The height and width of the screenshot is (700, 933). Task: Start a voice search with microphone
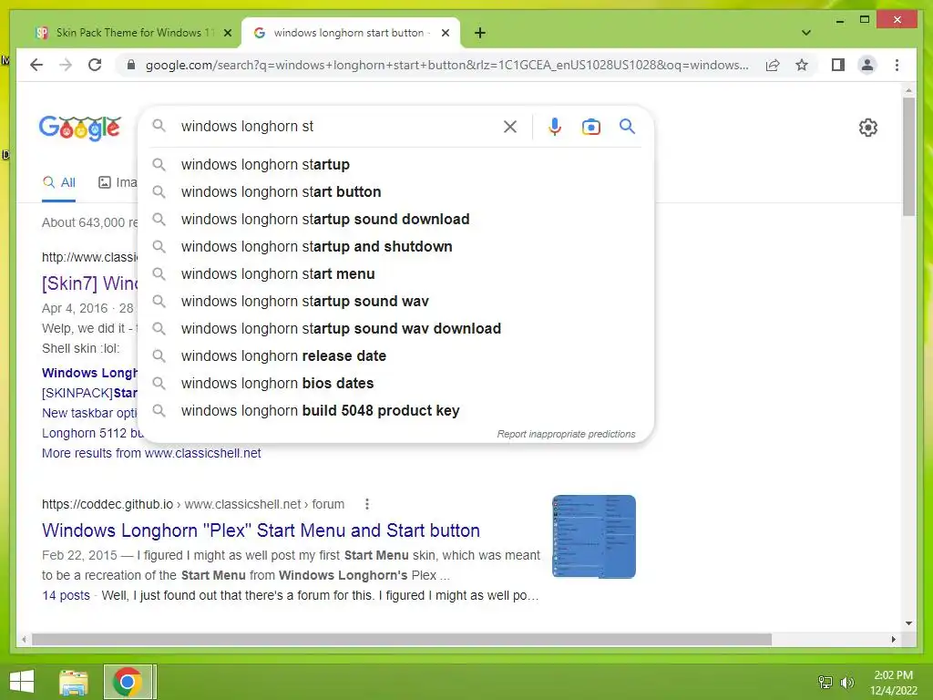click(555, 126)
